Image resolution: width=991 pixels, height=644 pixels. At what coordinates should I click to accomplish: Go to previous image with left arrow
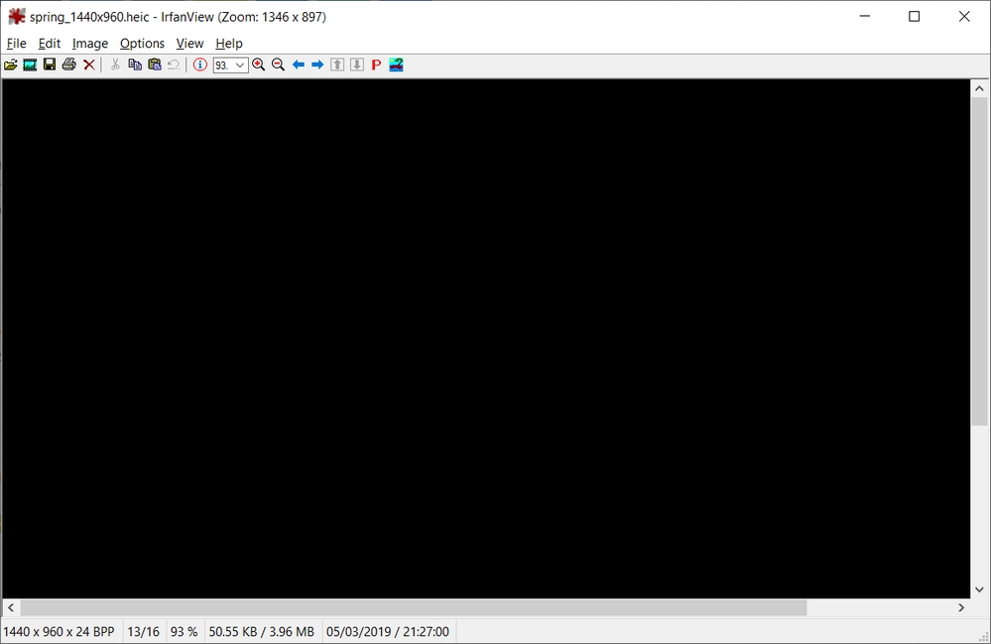tap(299, 64)
